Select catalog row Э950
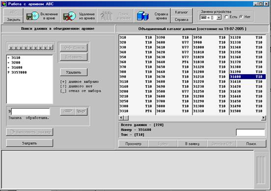 (x=211, y=37)
